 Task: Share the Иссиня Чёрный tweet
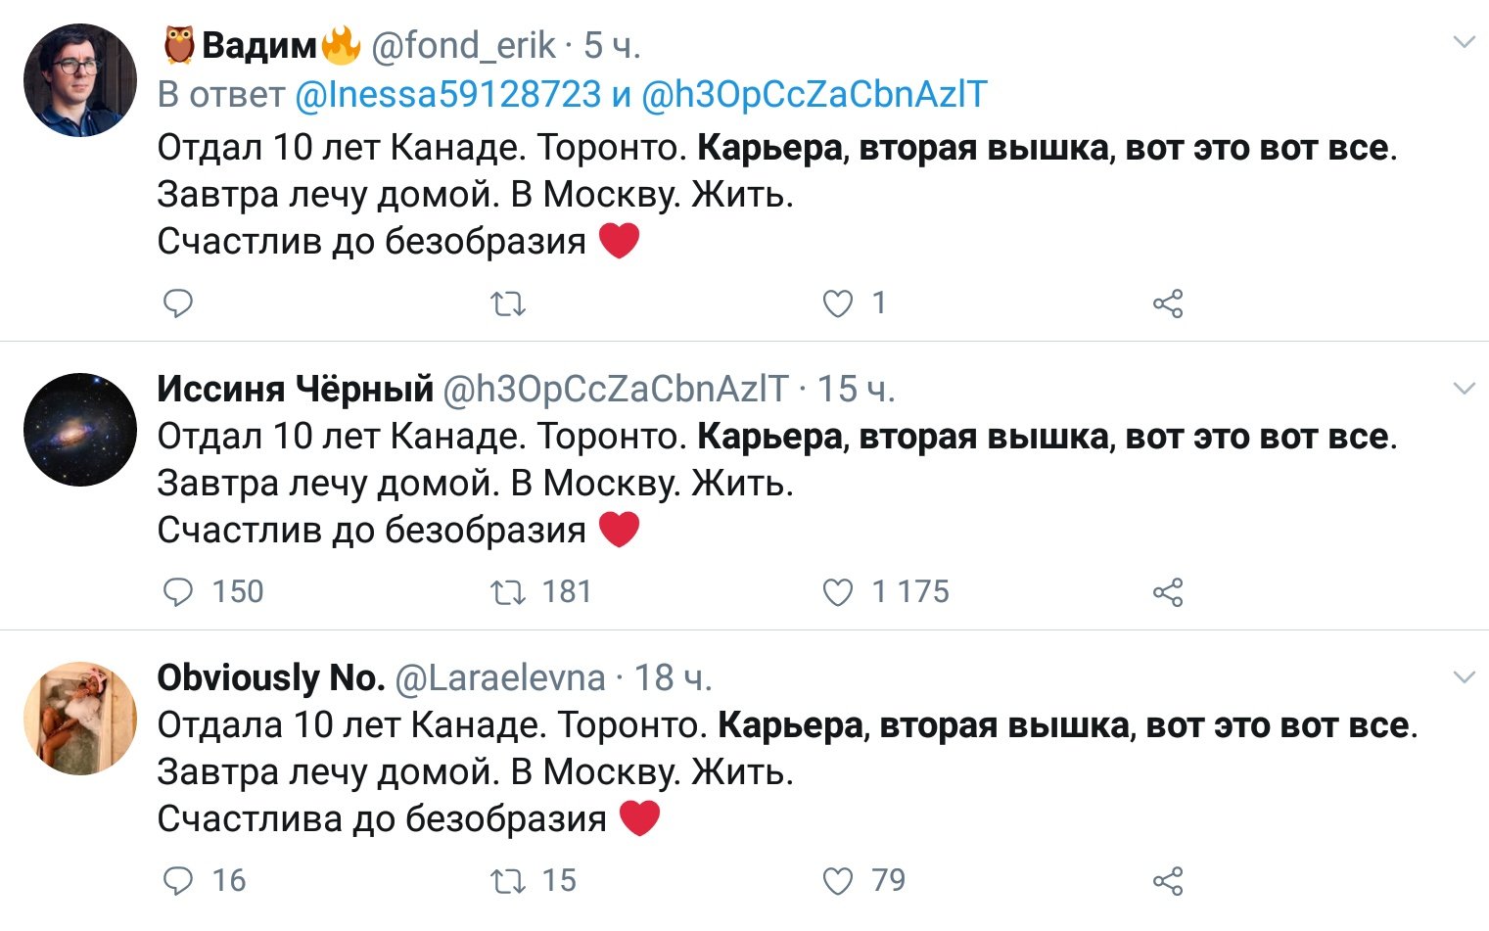click(x=1168, y=592)
